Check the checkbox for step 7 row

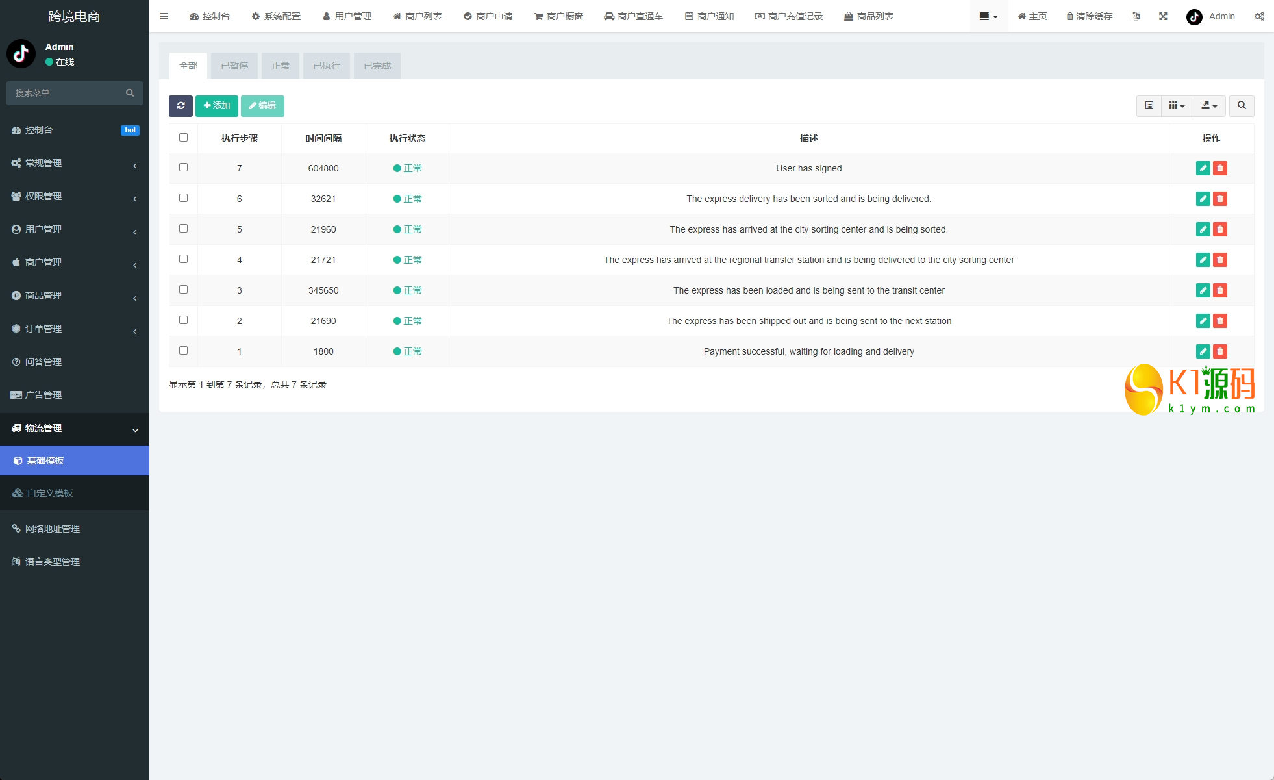point(183,168)
